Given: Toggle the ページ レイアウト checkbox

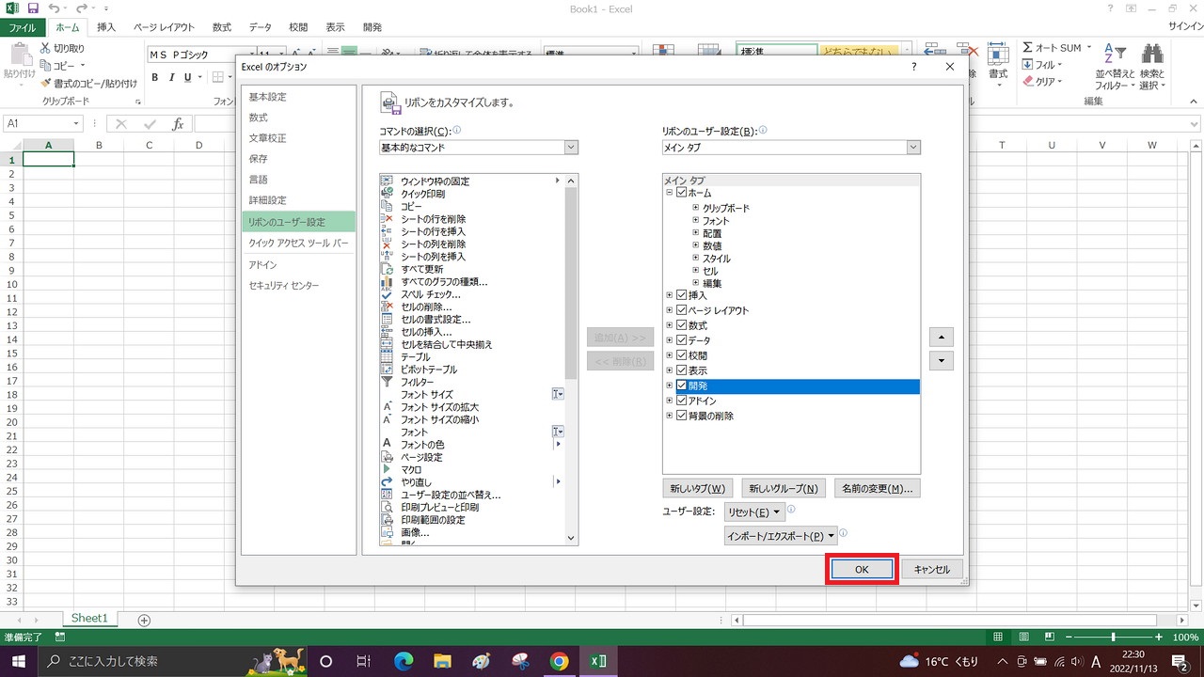Looking at the screenshot, I should [682, 310].
